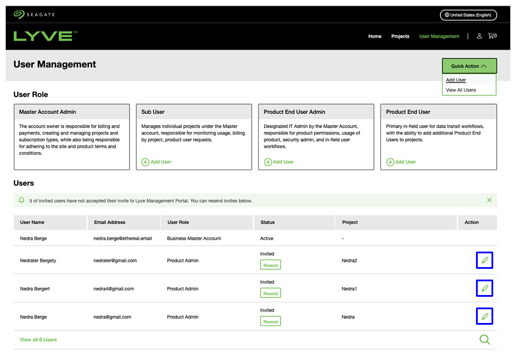
Task: Edit nedra@gmail.com user with pencil icon
Action: pyautogui.click(x=485, y=317)
